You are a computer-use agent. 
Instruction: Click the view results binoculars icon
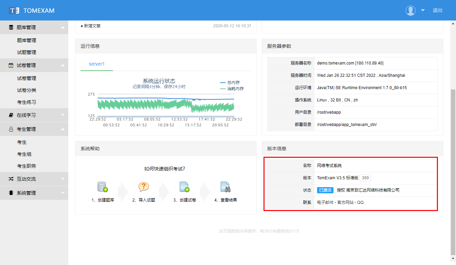pos(225,187)
